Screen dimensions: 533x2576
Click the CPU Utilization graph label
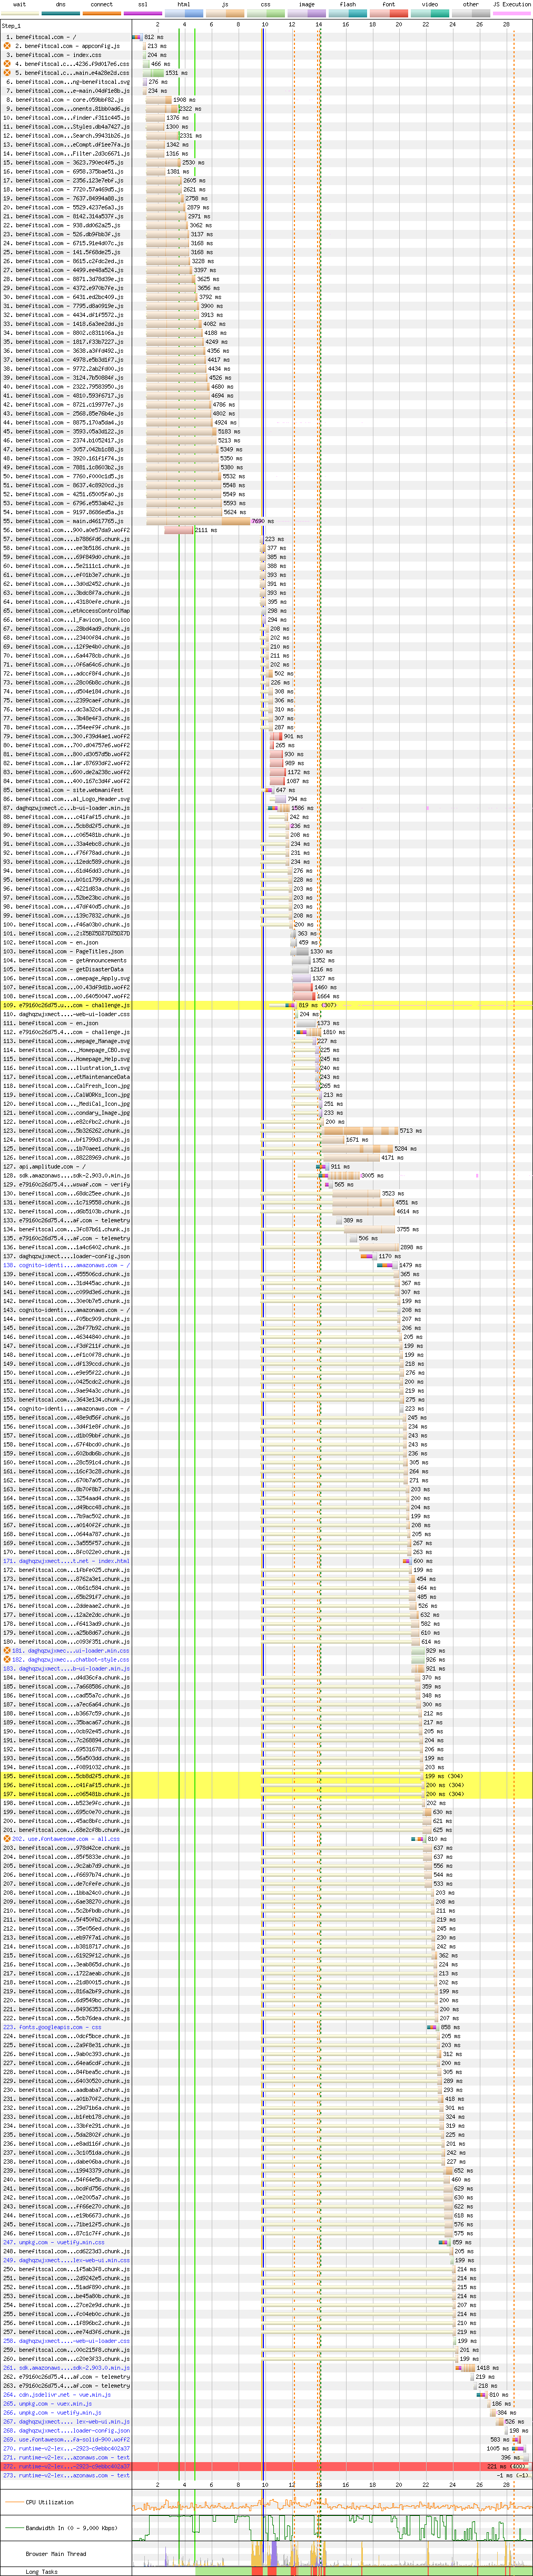(x=50, y=2503)
